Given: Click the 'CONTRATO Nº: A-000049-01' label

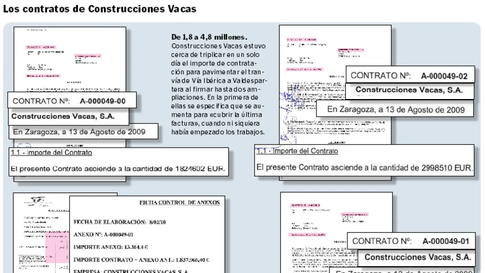Looking at the screenshot, I should (x=411, y=241).
